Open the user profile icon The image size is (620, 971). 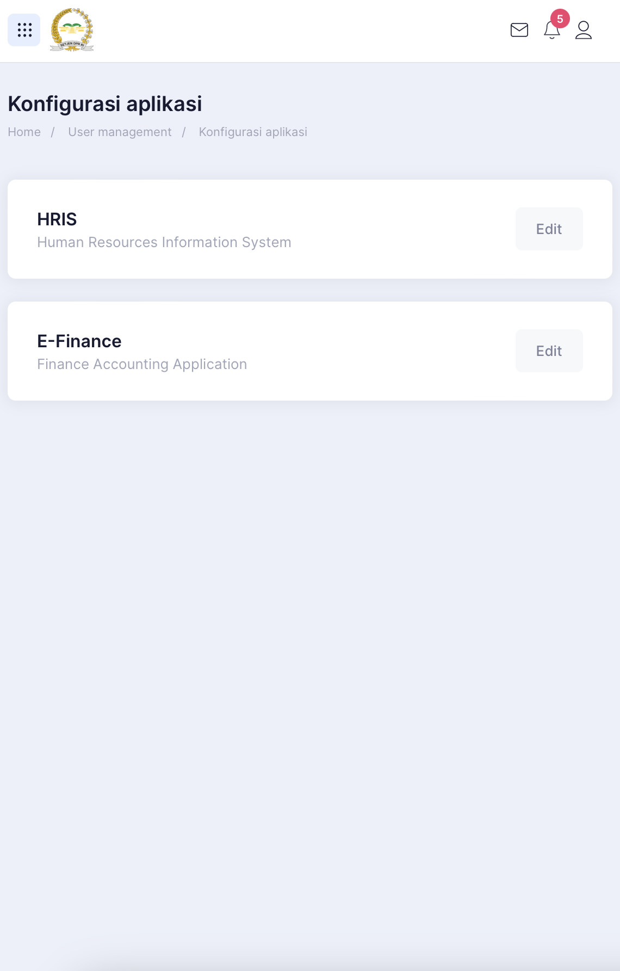584,30
